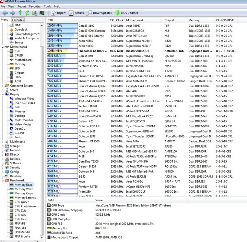Expand the Network branch
247x242 pixels.
pos(3,150)
